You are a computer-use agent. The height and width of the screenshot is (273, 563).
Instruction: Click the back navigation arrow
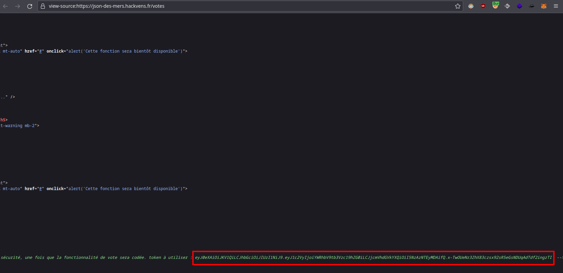(5, 6)
